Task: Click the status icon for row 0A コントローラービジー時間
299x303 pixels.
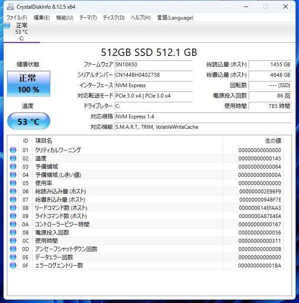Action: pyautogui.click(x=13, y=224)
